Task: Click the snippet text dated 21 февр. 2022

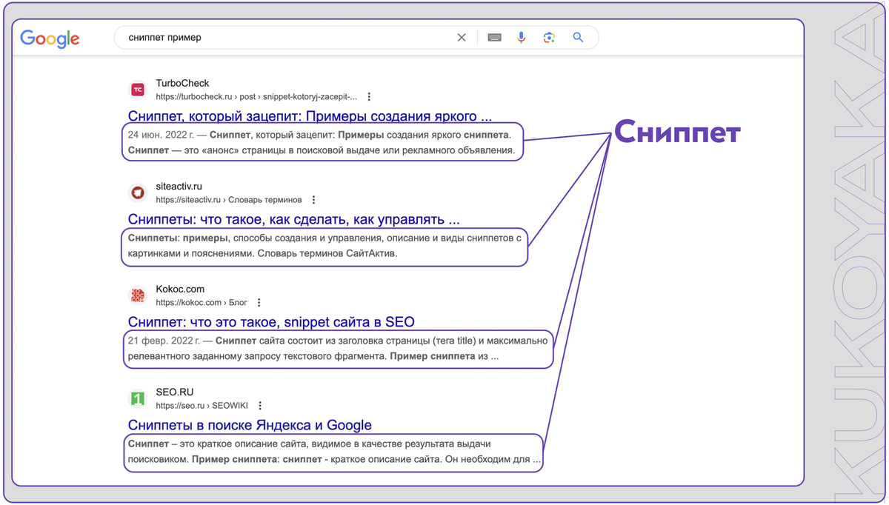Action: coord(338,348)
